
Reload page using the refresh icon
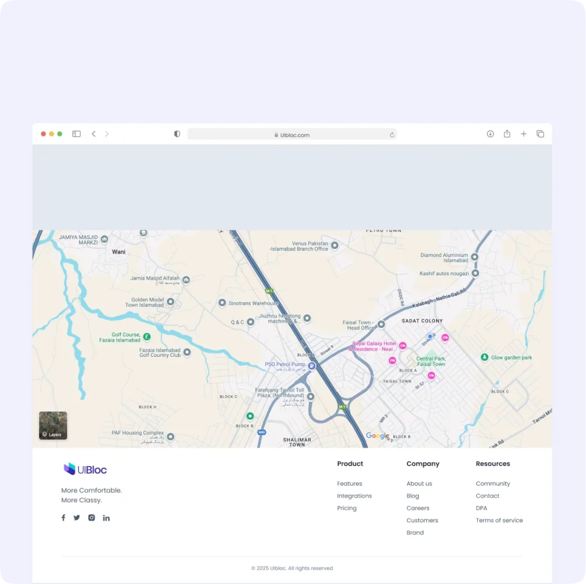click(x=392, y=135)
